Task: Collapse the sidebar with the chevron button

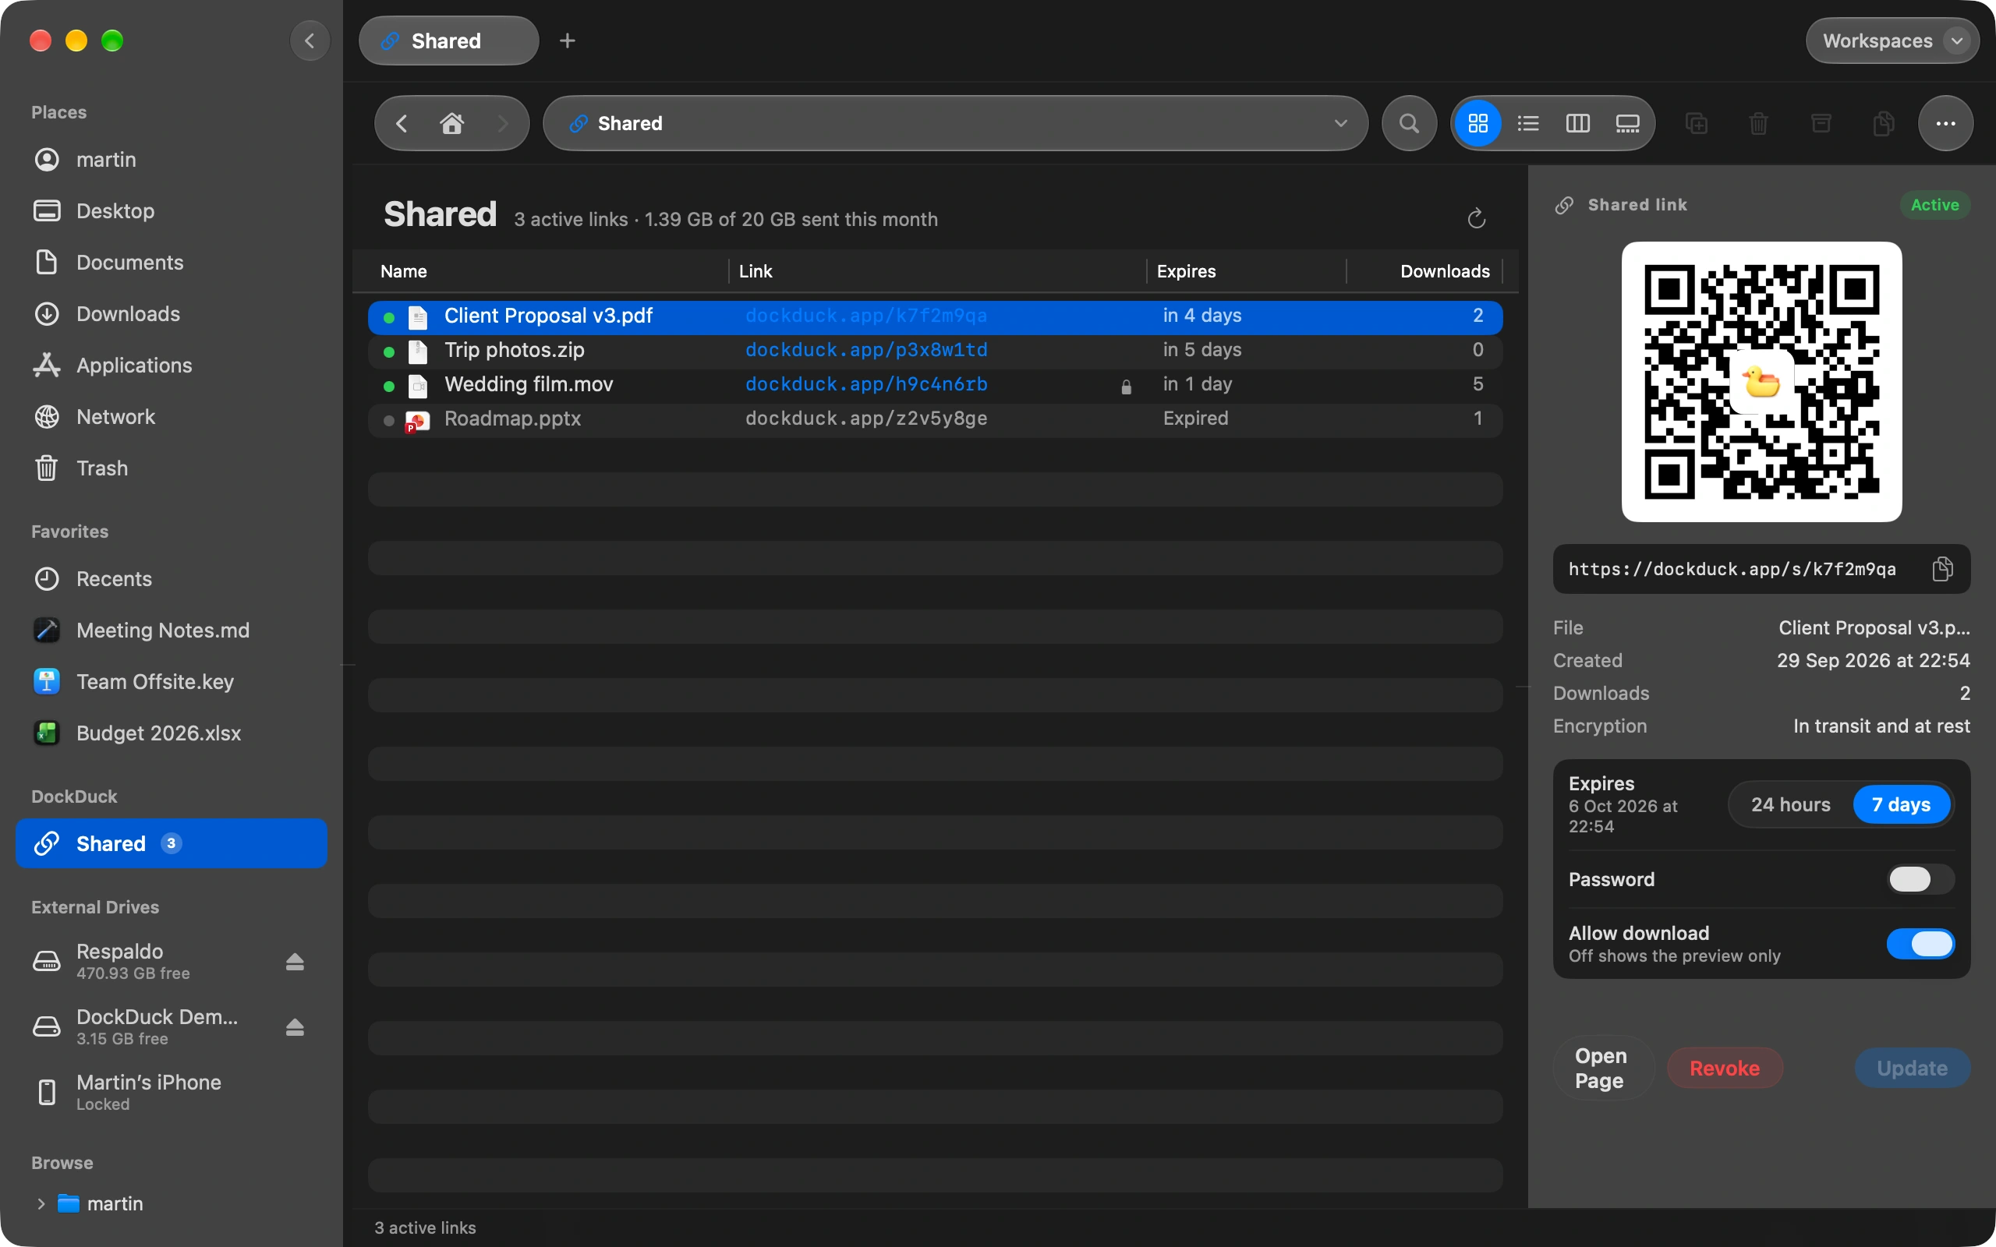Action: tap(310, 41)
